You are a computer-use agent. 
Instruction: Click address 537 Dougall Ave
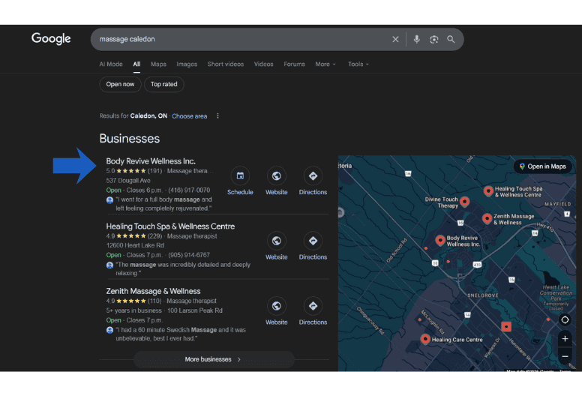pos(128,181)
